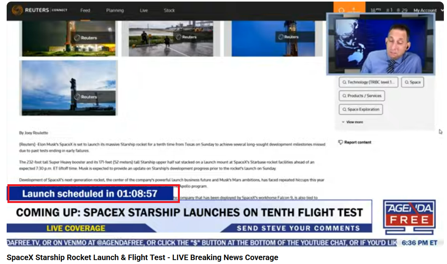Screen dimensions: 447x264
Task: Click the magnifier icon in Products / Services tag
Action: coord(344,96)
